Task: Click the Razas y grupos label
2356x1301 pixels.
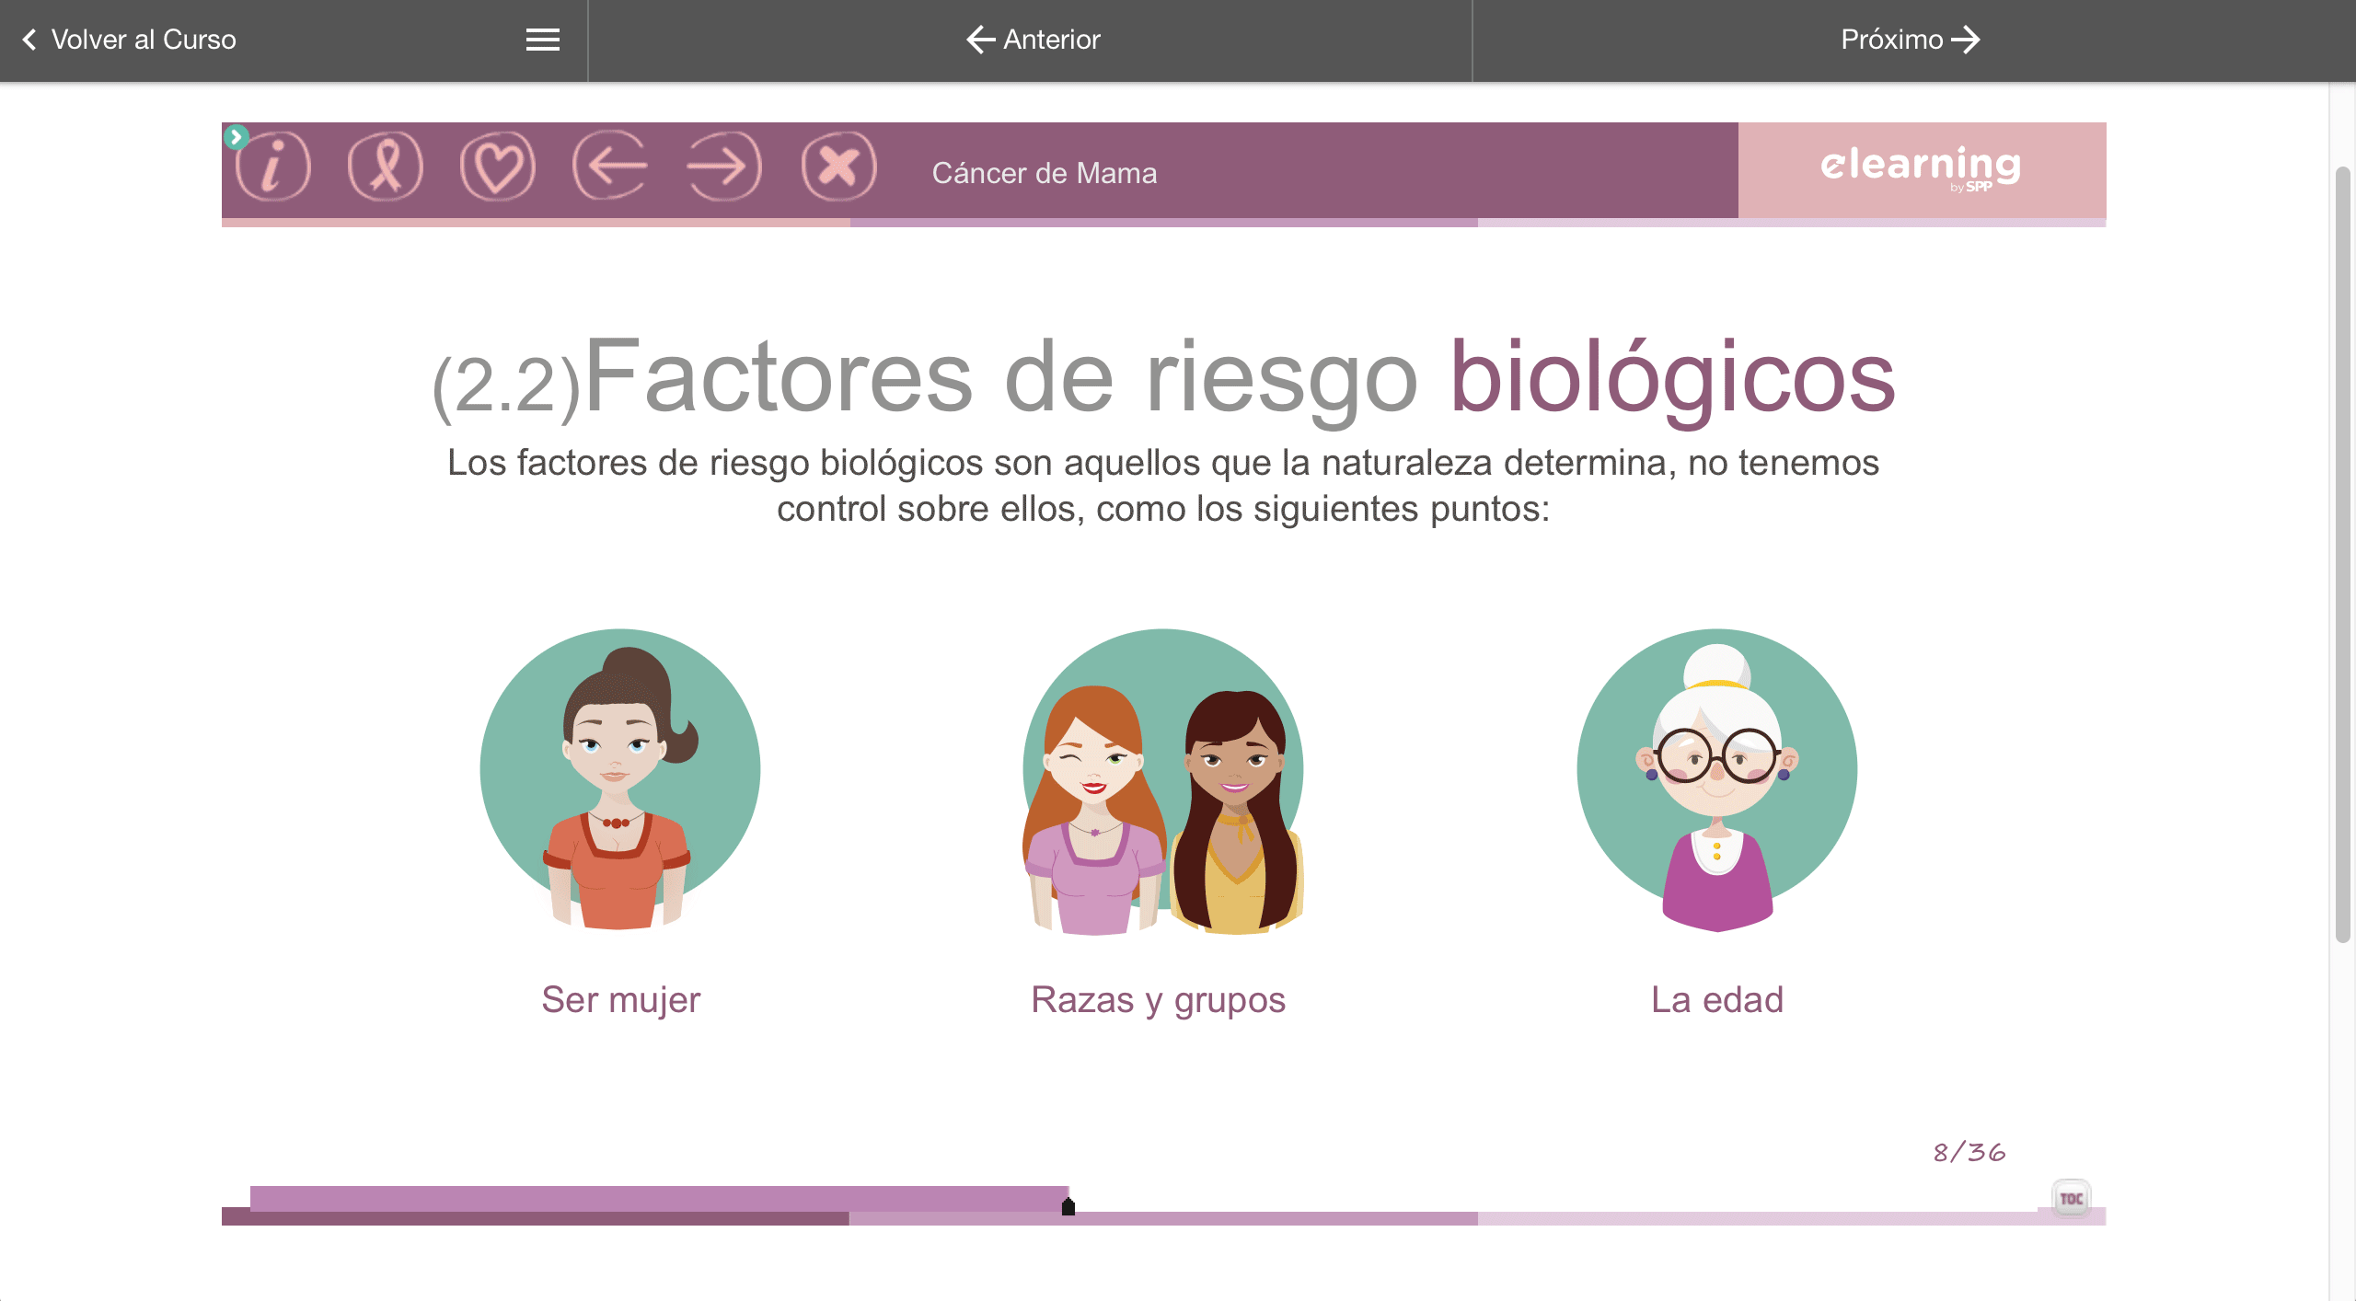Action: (1158, 1000)
